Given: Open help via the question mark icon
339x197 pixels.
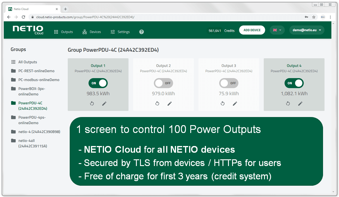Looking at the screenshot, I should 141,32.
